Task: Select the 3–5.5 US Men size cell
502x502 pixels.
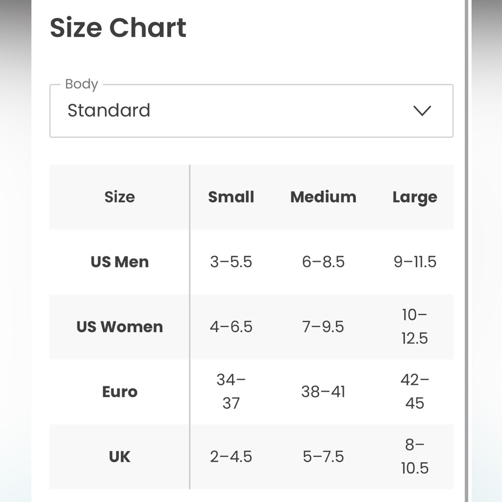Action: pyautogui.click(x=231, y=262)
